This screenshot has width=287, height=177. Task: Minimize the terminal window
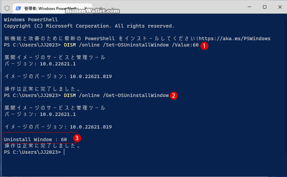[249, 7]
